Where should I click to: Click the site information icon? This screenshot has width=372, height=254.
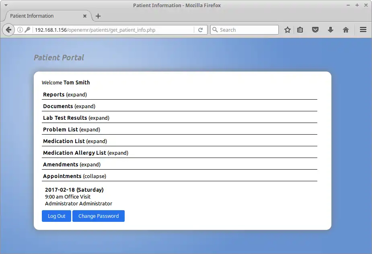click(20, 29)
